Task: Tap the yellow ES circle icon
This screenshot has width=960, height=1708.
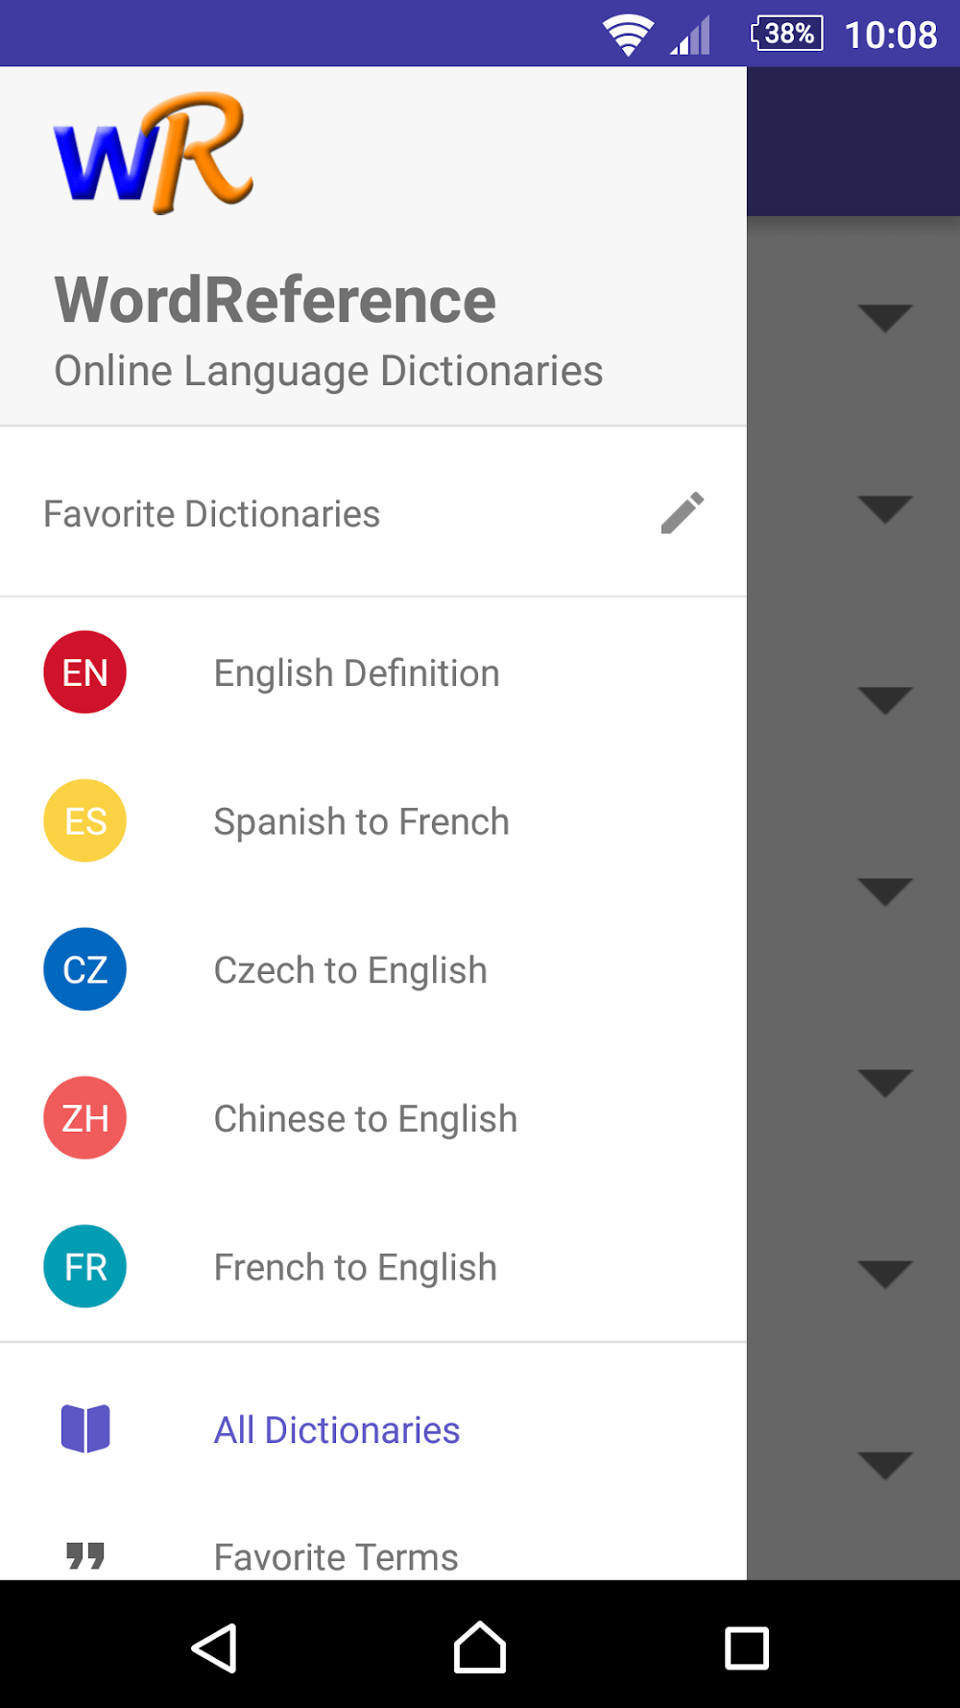Action: pos(85,820)
